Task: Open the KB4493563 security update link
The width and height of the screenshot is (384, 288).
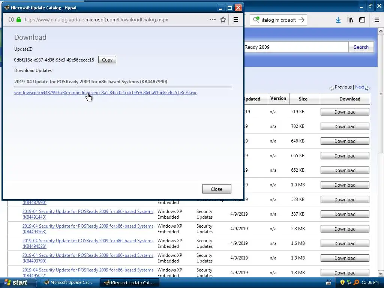Action: 88,229
